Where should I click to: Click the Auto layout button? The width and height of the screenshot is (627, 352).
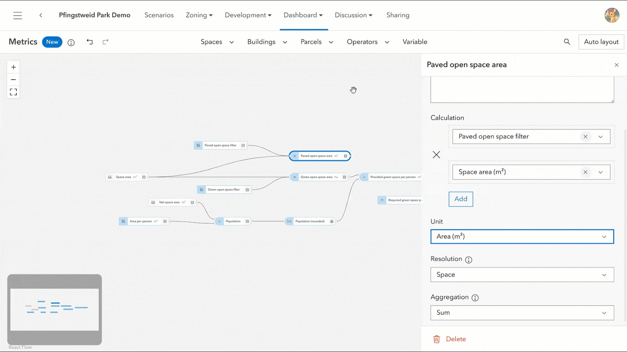[x=601, y=42]
